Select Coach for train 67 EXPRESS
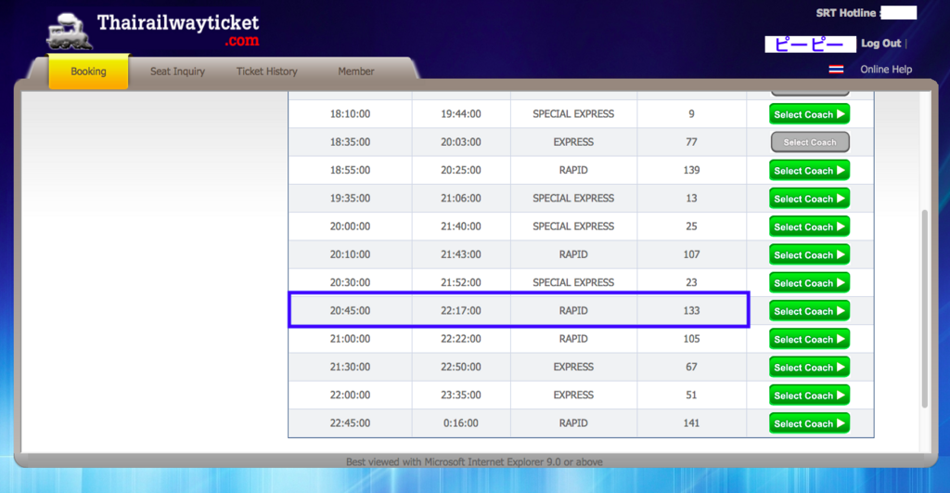This screenshot has width=950, height=493. (809, 367)
